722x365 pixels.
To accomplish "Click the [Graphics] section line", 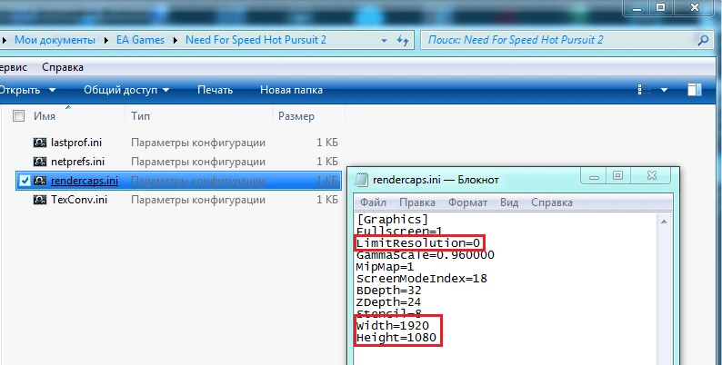I will (392, 220).
